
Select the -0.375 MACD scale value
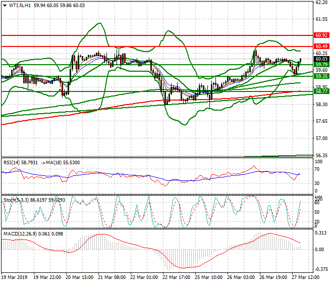321,269
